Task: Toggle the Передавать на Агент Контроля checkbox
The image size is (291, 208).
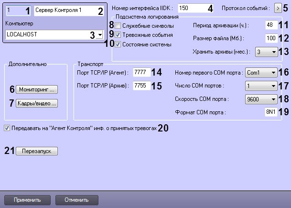Action: click(x=7, y=128)
